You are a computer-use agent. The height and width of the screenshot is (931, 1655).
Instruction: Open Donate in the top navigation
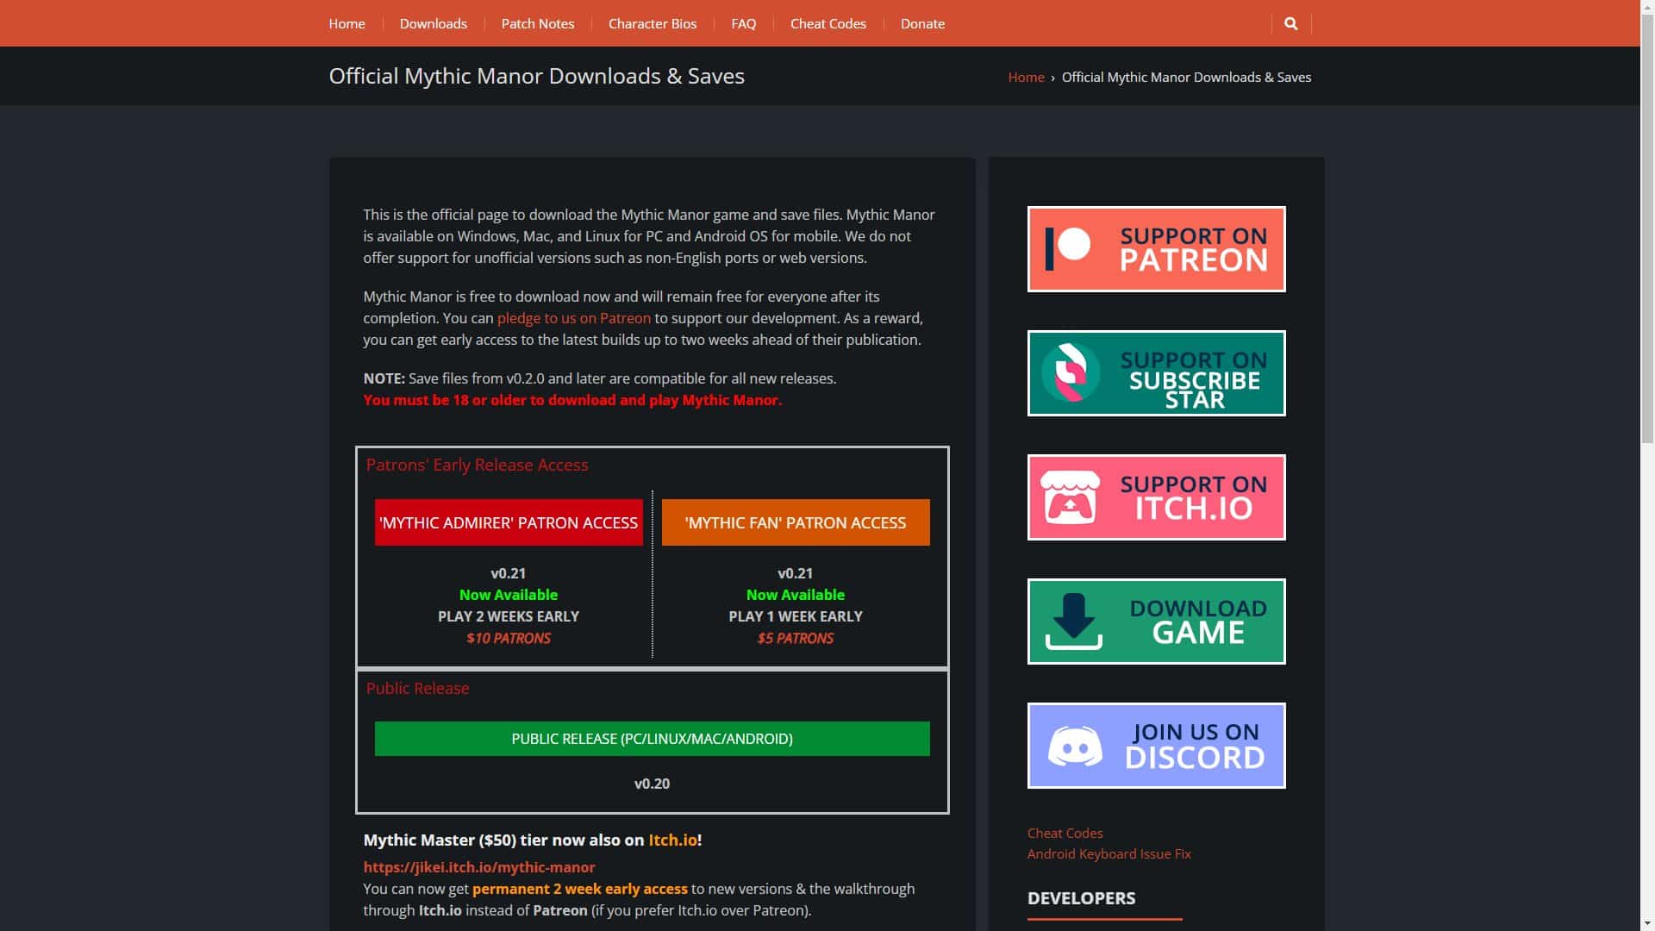[x=922, y=23]
